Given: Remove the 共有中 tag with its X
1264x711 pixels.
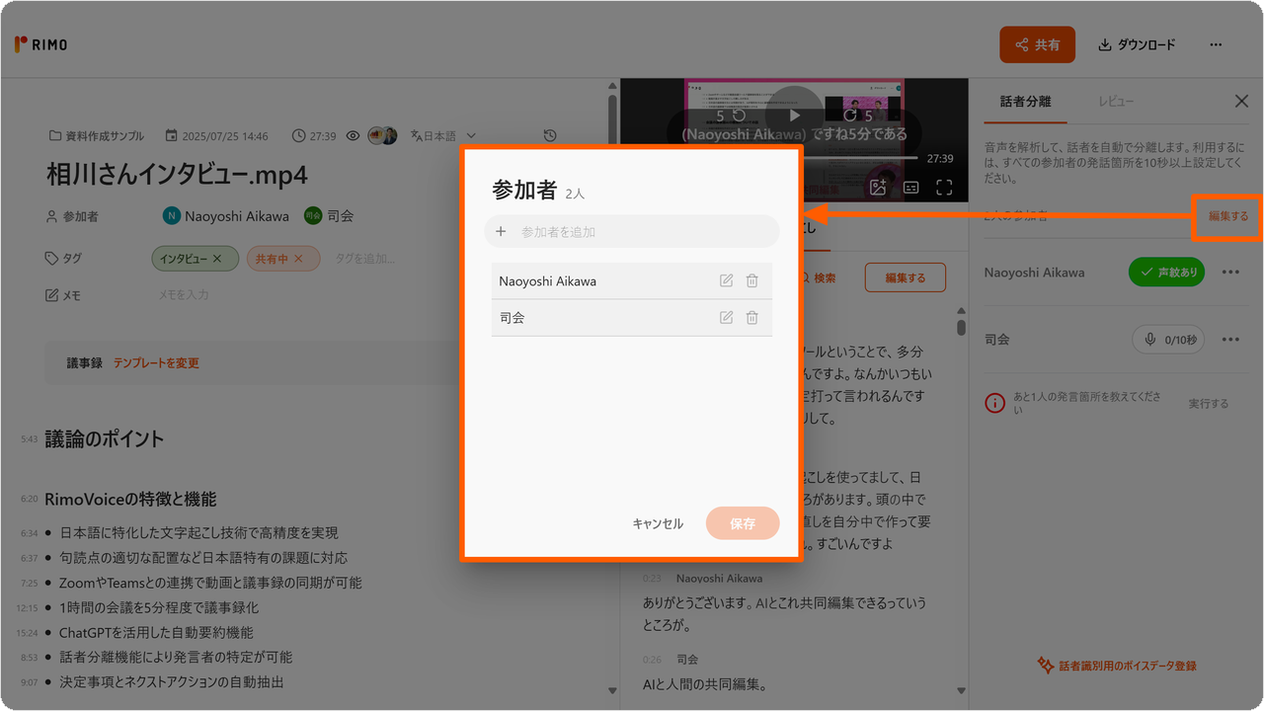Looking at the screenshot, I should point(299,259).
